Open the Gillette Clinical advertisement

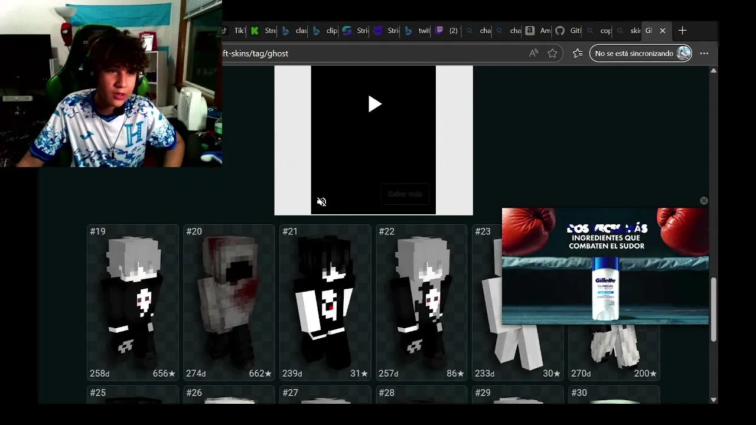click(x=605, y=266)
